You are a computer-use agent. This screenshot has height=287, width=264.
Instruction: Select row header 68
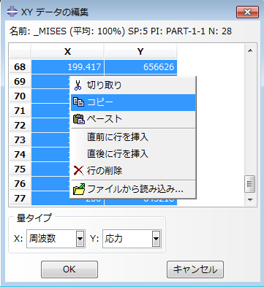20,66
